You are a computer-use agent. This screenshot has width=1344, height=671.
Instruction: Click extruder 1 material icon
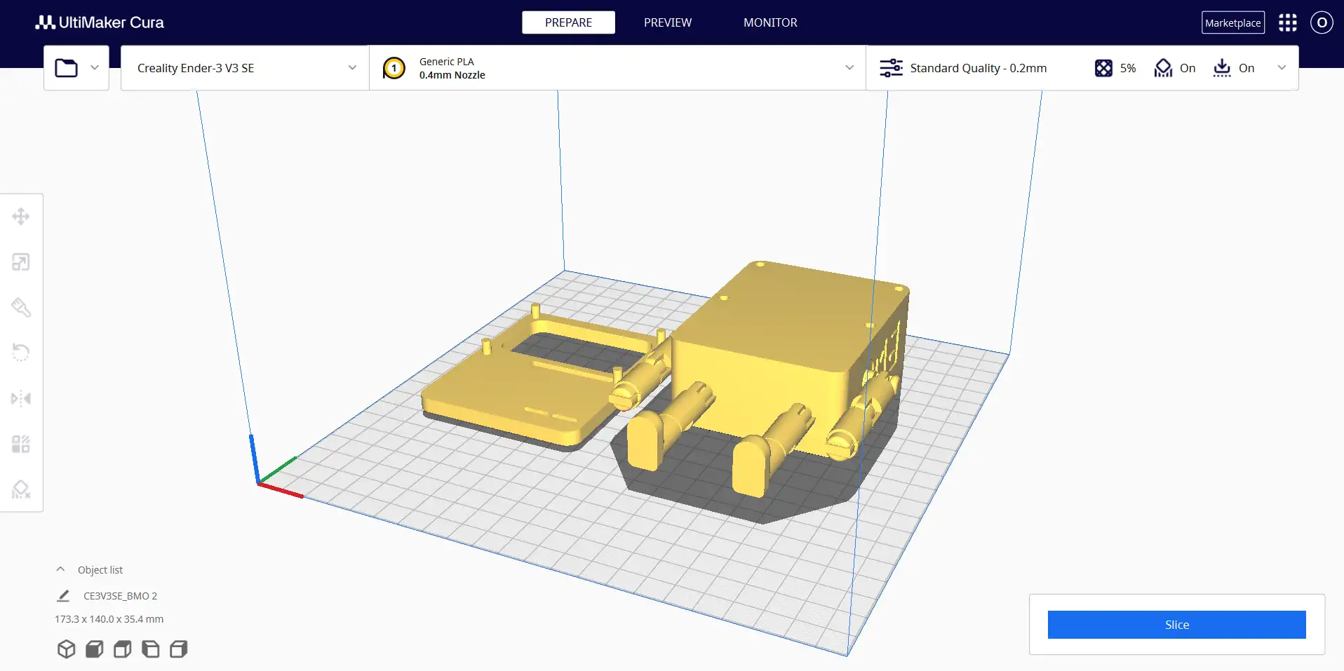click(394, 68)
